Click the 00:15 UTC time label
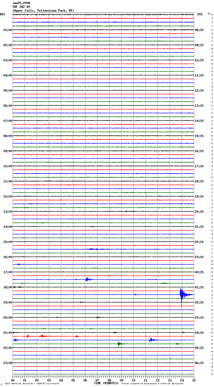 (199, 272)
